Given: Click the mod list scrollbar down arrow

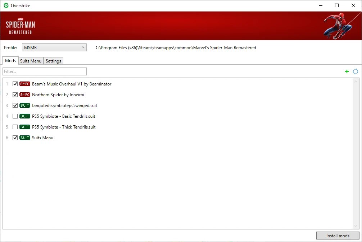Looking at the screenshot, I should pos(356,226).
